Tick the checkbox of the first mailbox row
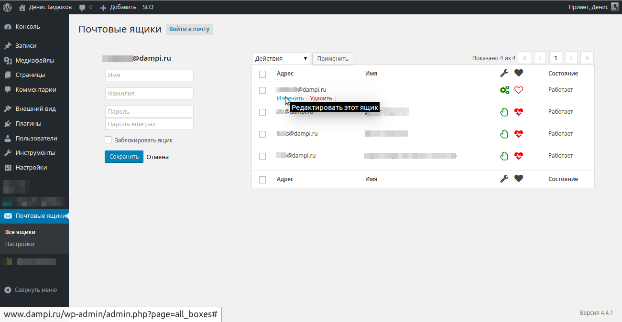The height and width of the screenshot is (322, 622). pyautogui.click(x=262, y=90)
